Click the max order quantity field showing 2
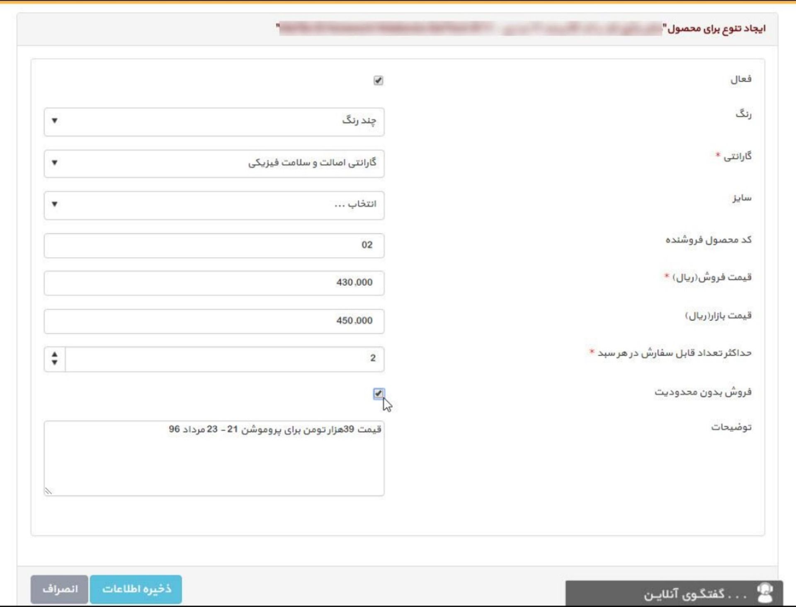This screenshot has width=796, height=607. [x=224, y=359]
